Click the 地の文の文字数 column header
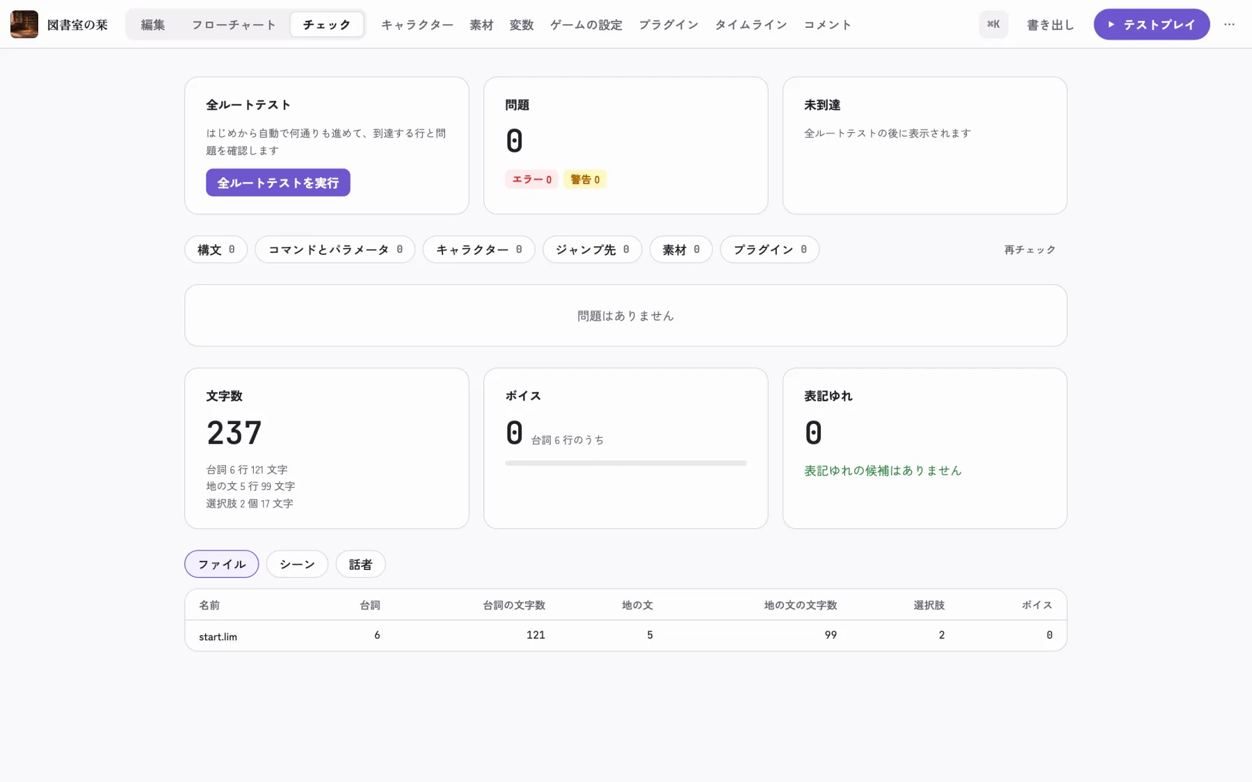This screenshot has height=782, width=1252. (x=800, y=605)
